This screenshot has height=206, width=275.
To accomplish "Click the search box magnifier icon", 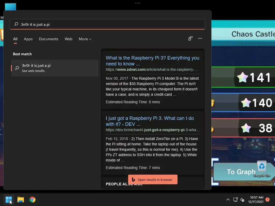I will [x=16, y=24].
